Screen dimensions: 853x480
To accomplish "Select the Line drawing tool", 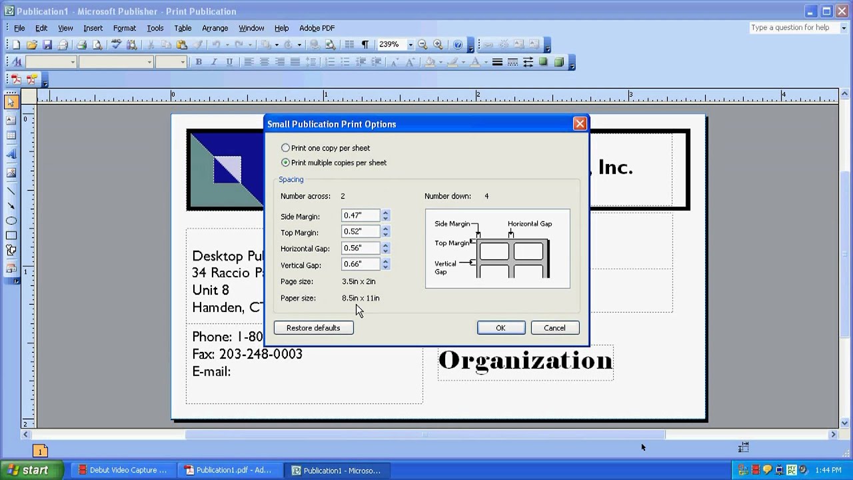I will [x=11, y=191].
